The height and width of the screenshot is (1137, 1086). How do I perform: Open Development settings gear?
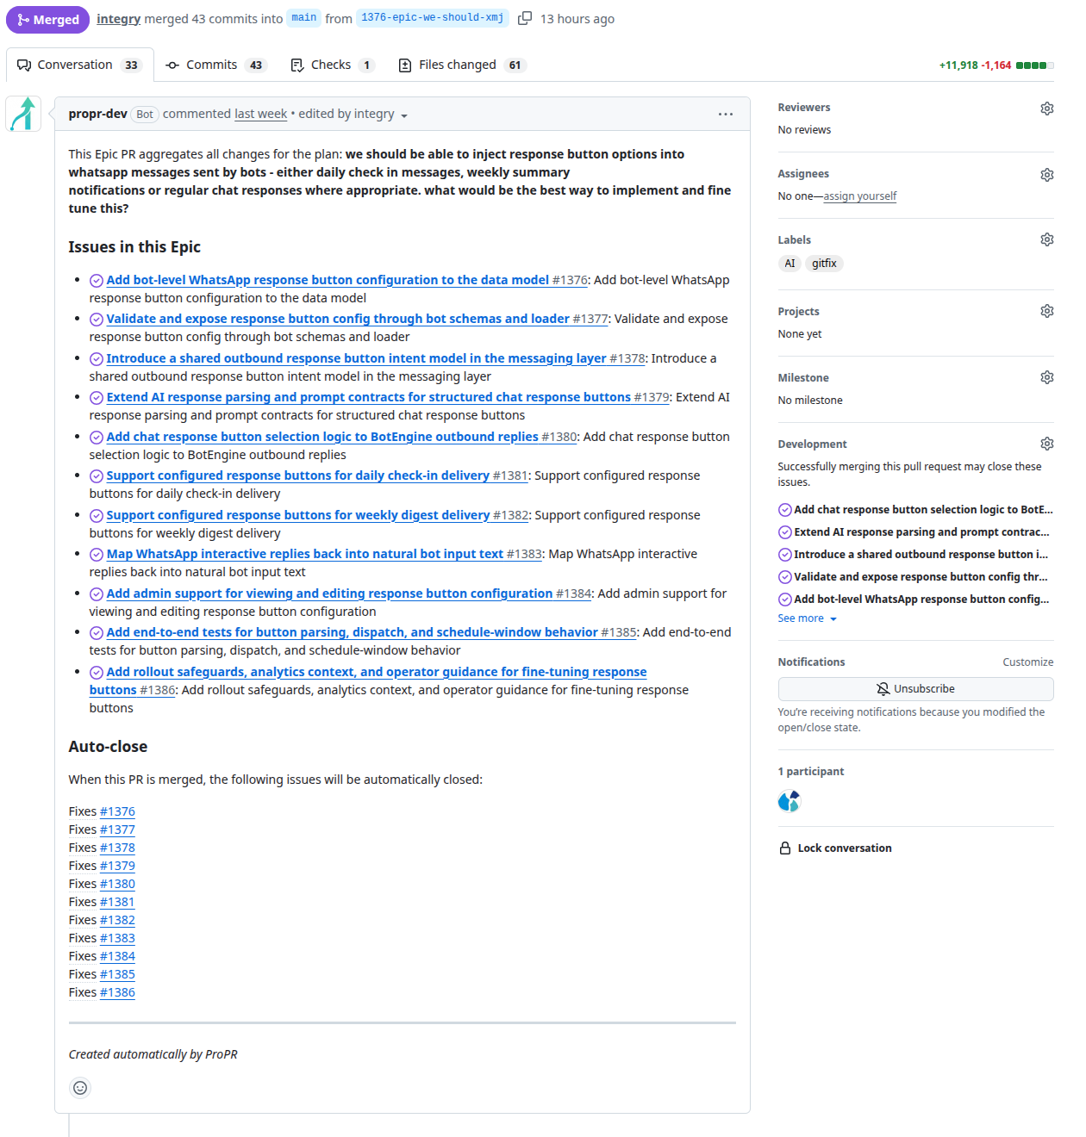coord(1046,444)
